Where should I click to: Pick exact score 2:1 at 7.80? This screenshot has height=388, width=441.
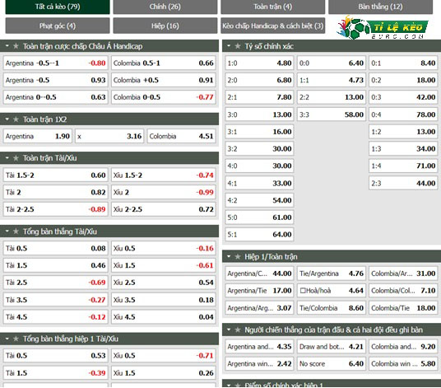[259, 97]
